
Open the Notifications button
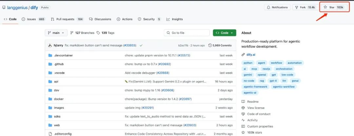click(277, 7)
